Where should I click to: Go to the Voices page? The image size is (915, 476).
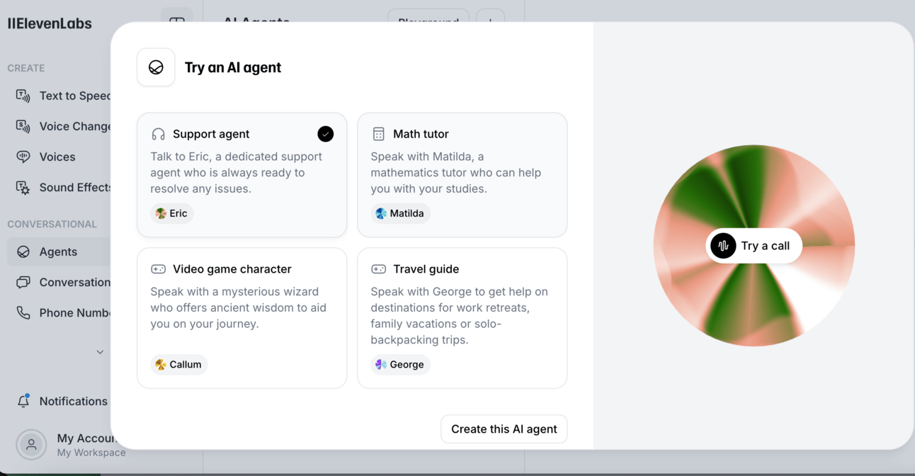click(59, 157)
